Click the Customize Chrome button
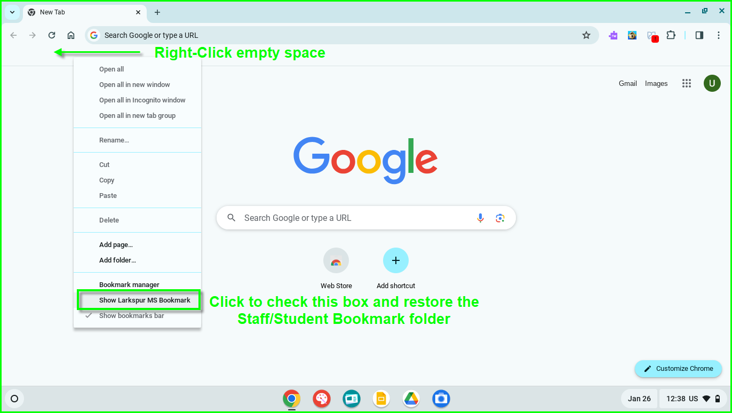 [x=678, y=369]
